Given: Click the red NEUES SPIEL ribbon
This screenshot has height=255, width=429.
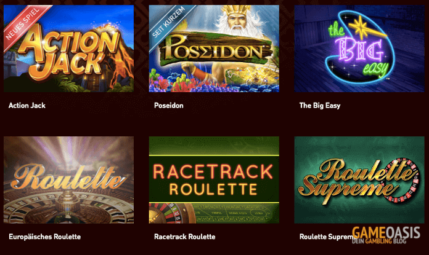Looking at the screenshot, I should [23, 25].
